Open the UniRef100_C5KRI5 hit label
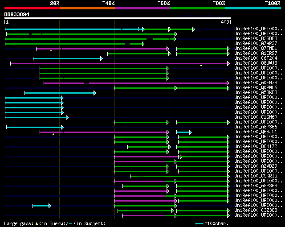The height and width of the screenshot is (227, 285). pos(256,176)
